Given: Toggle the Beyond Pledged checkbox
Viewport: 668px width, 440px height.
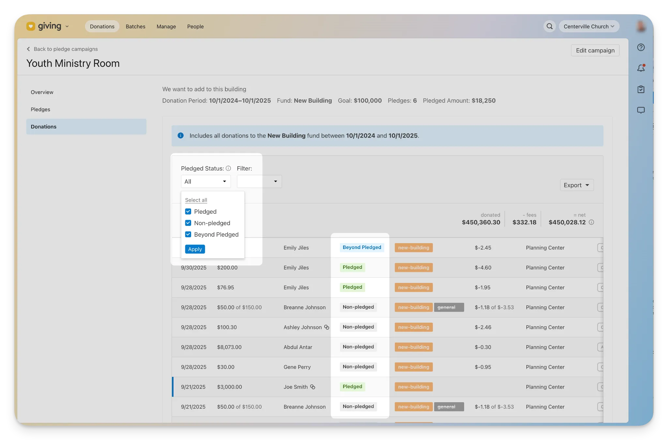Looking at the screenshot, I should click(x=188, y=234).
